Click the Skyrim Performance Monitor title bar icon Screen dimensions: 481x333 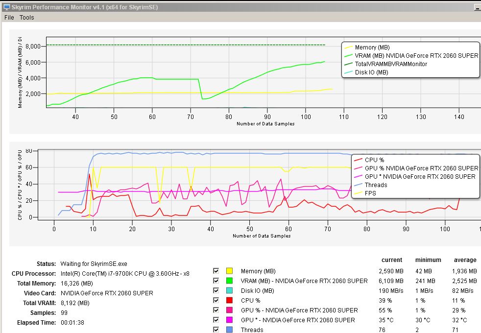click(x=6, y=7)
